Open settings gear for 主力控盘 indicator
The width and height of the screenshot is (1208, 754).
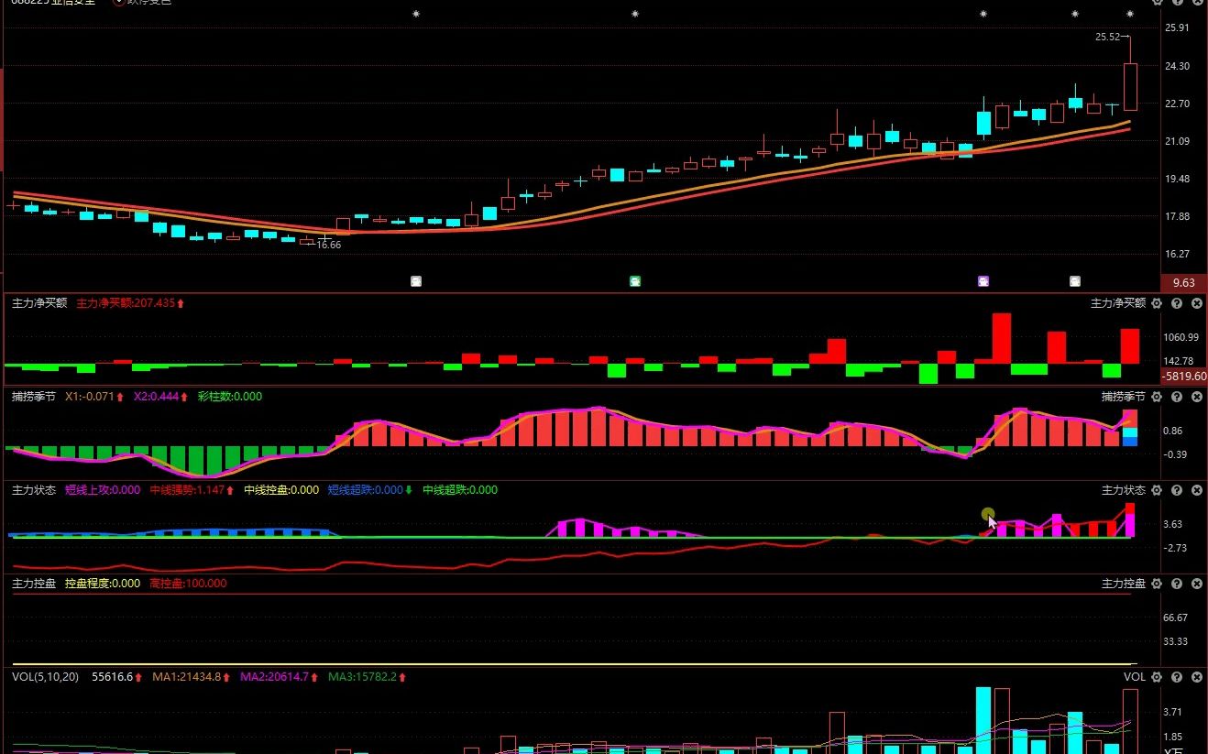tap(1157, 584)
